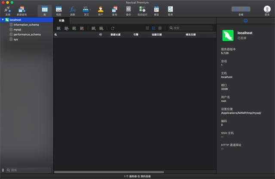Switch to the Objects (对象) tab

point(61,21)
